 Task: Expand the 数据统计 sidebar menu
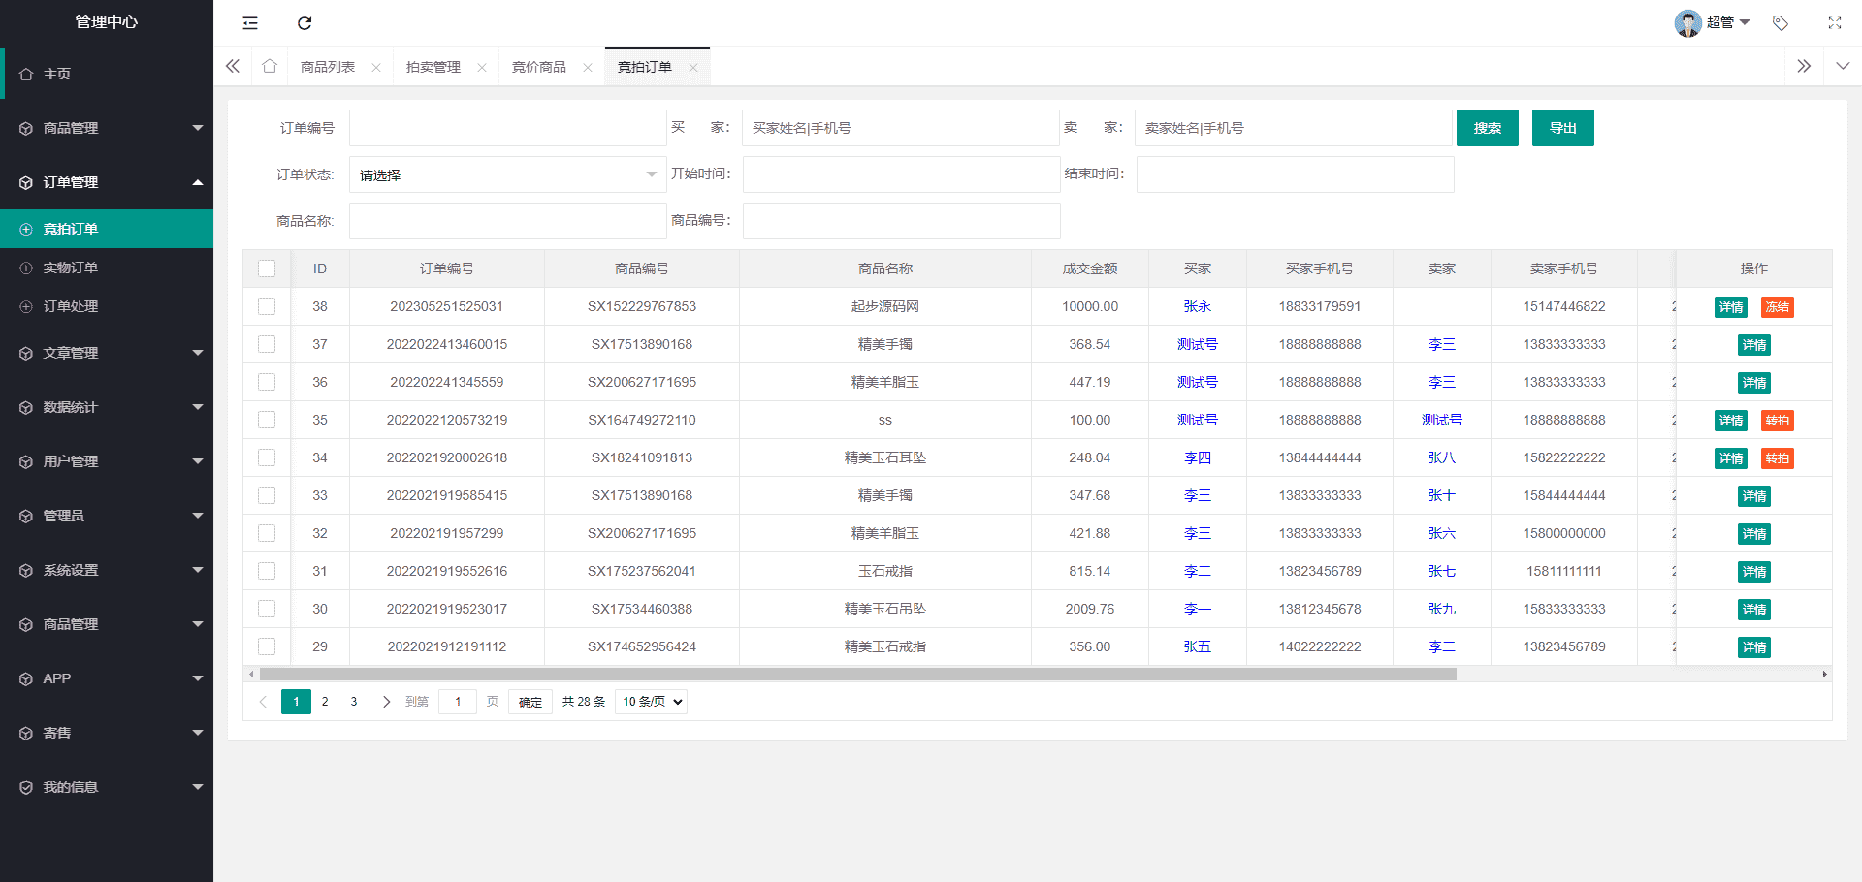[x=107, y=407]
